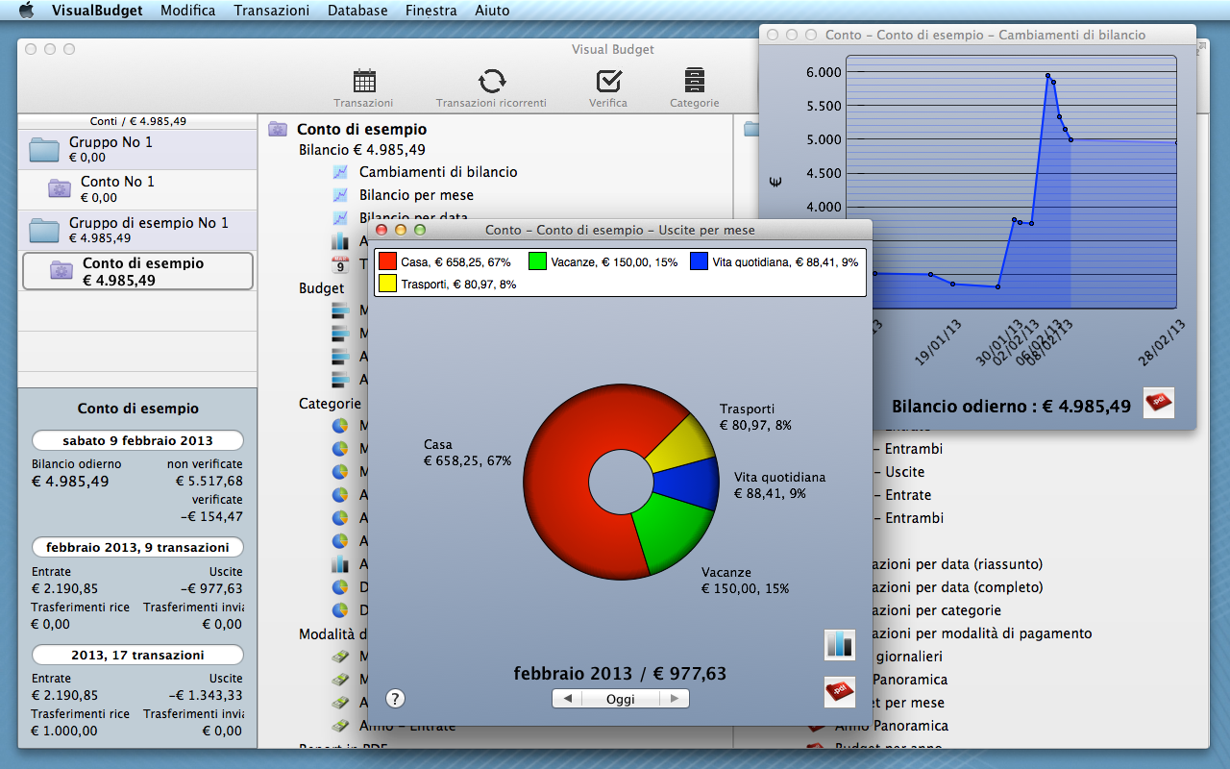
Task: Open the Transazioni toolbar icon
Action: click(364, 80)
